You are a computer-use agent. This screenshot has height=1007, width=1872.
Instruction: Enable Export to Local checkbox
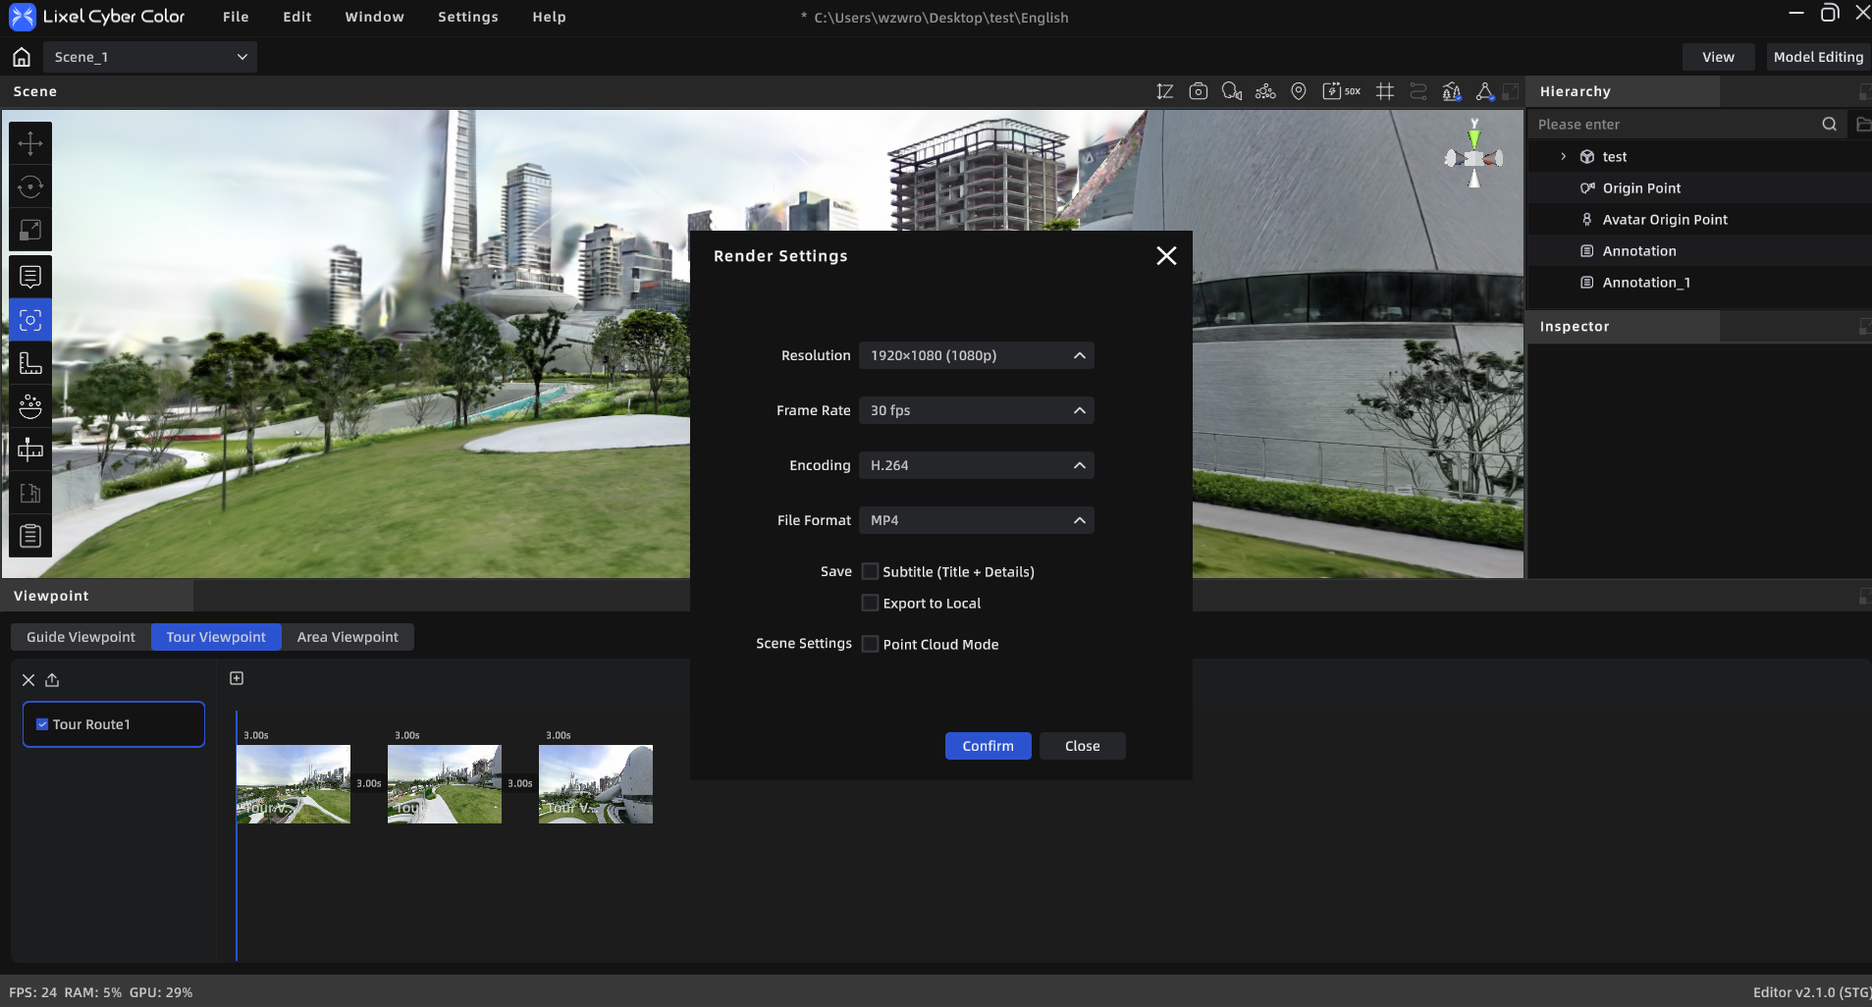(870, 603)
